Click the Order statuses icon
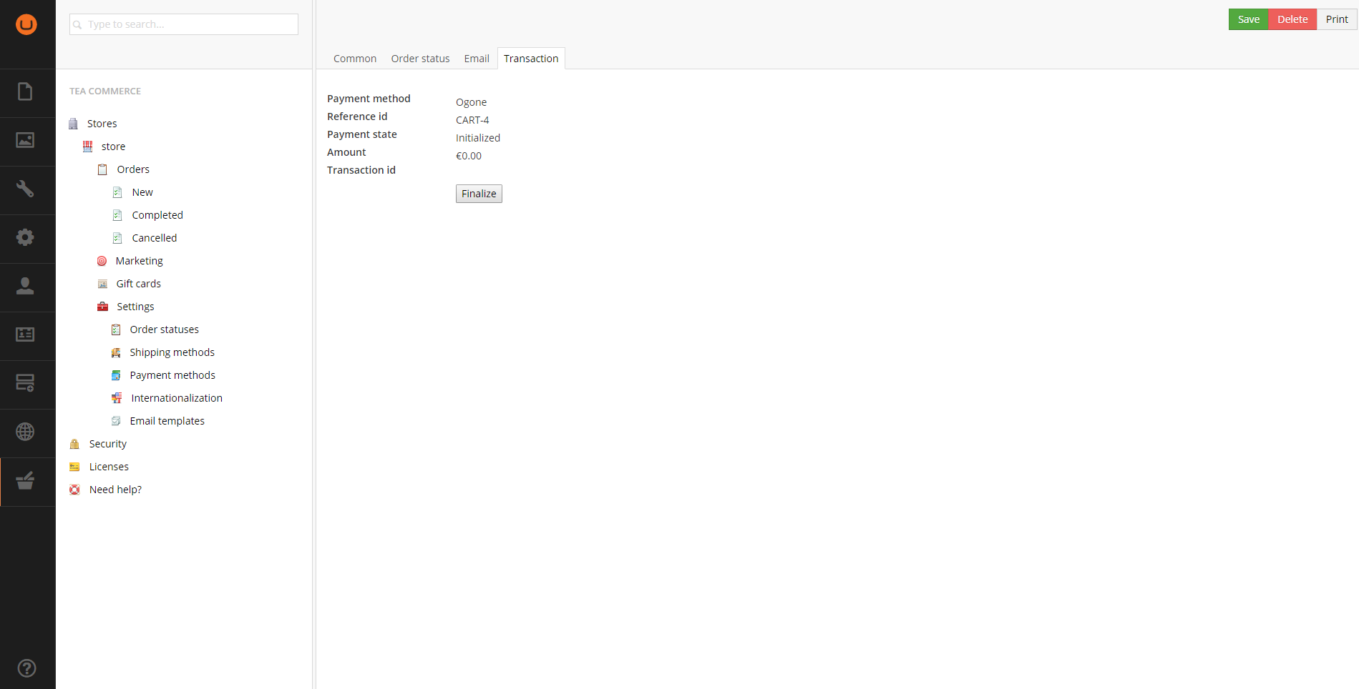1359x689 pixels. (x=116, y=329)
